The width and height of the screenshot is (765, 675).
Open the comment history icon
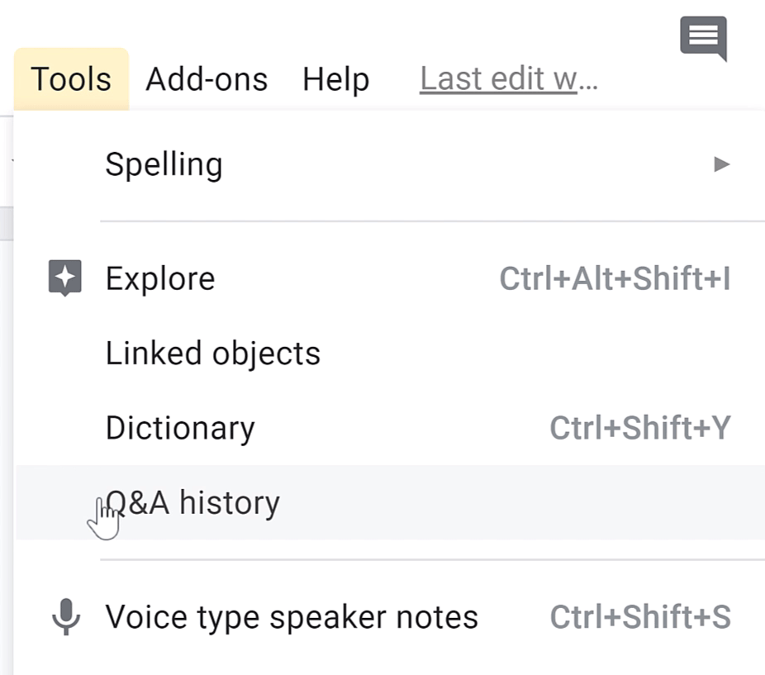(x=704, y=39)
